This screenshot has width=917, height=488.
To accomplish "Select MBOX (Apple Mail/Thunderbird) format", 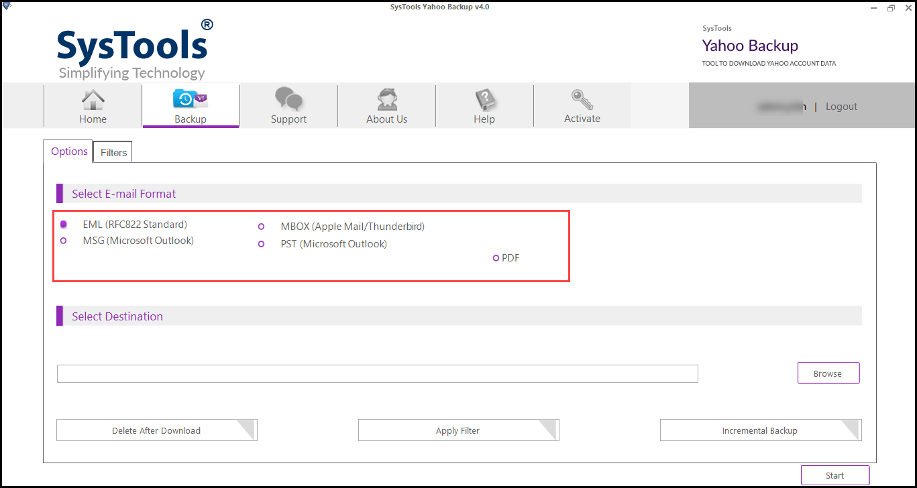I will 262,227.
